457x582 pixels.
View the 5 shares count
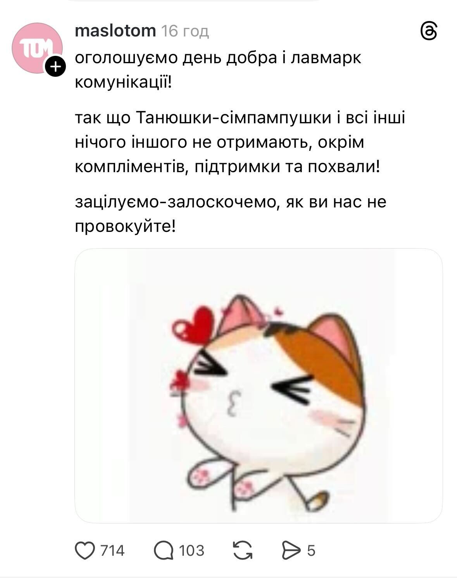tap(311, 551)
